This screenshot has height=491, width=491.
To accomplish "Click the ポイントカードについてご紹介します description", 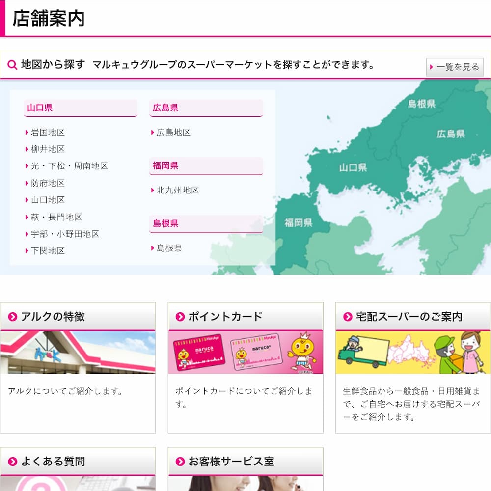I will coord(244,397).
